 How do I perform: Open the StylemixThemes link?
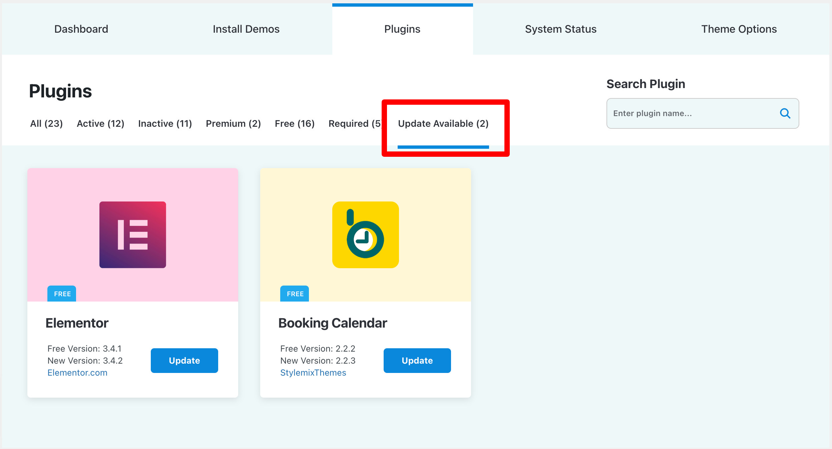tap(313, 373)
